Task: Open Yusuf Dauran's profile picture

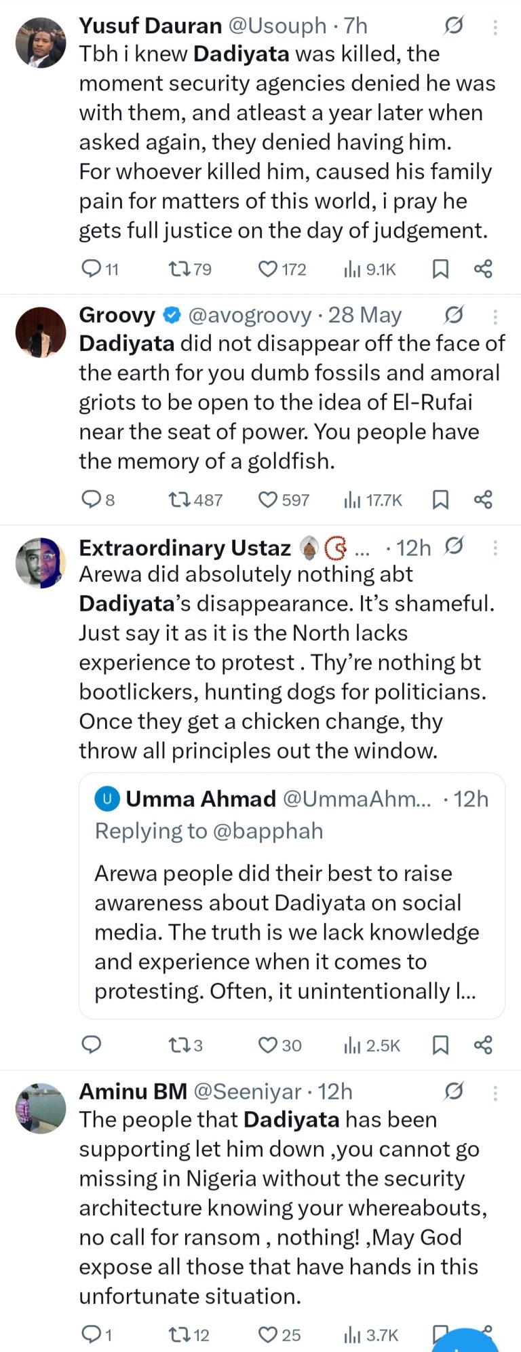Action: 41,43
